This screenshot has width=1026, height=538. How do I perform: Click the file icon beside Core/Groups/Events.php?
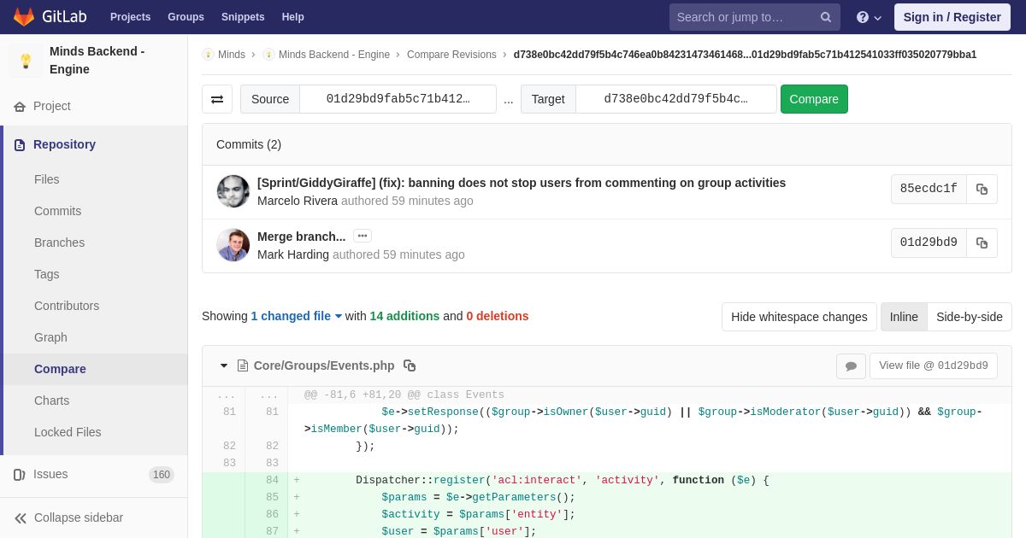tap(243, 365)
